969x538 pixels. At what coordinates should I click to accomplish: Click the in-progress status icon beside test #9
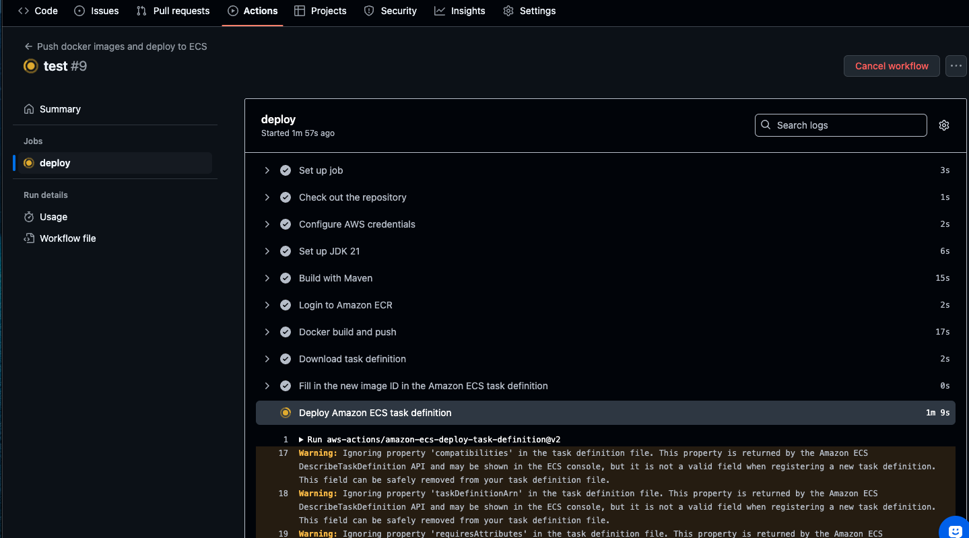[x=30, y=66]
